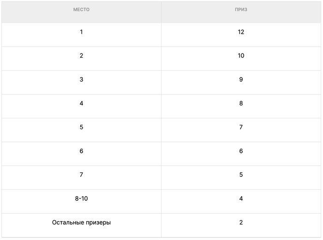The height and width of the screenshot is (240, 323).
Task: Click prize value 8 in ПРИЗ column
Action: pyautogui.click(x=241, y=103)
